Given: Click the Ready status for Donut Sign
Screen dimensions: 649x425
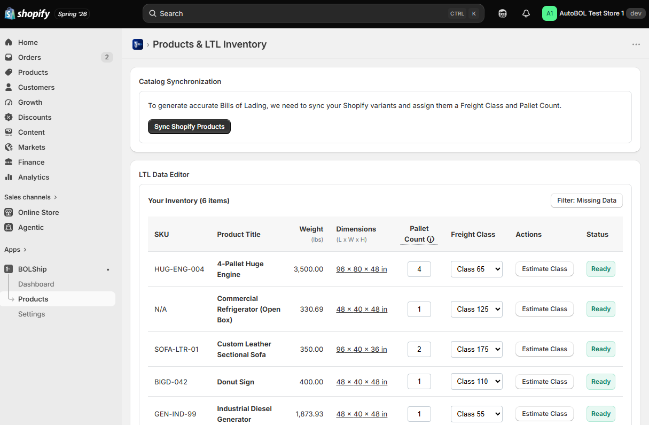Looking at the screenshot, I should pyautogui.click(x=601, y=382).
